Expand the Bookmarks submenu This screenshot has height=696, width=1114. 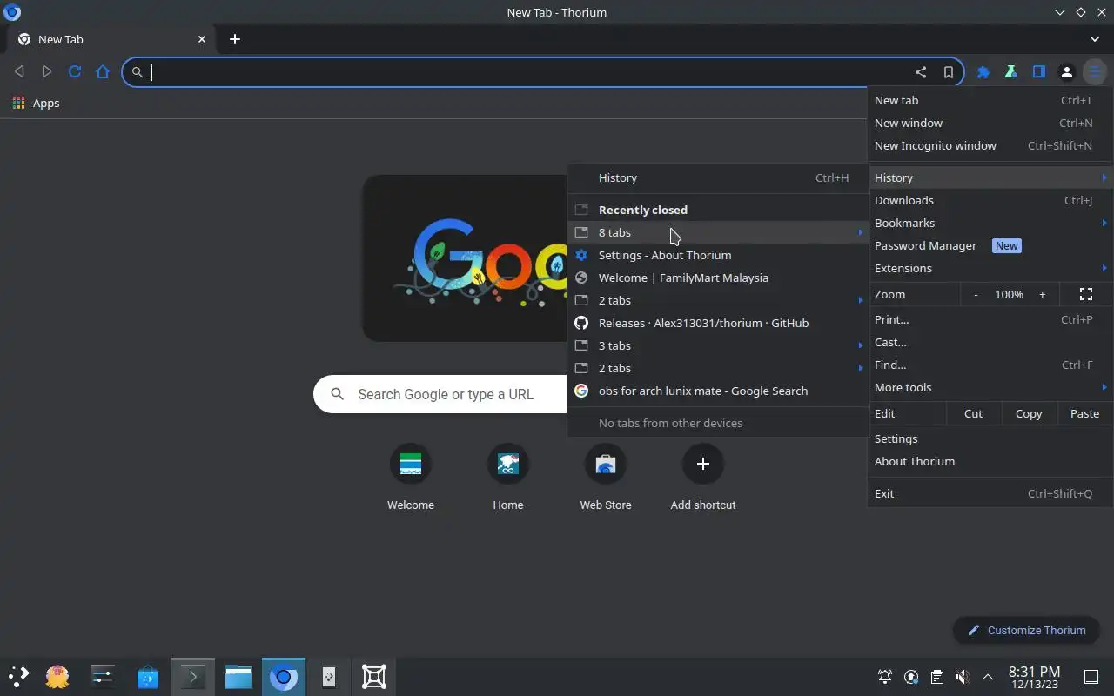click(x=990, y=223)
